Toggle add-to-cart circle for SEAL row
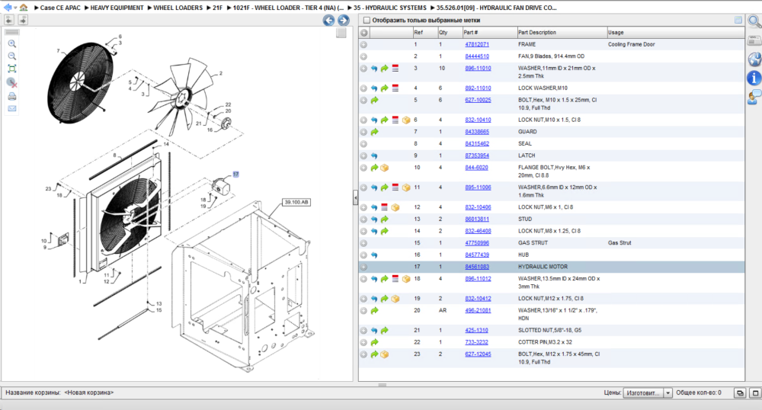 (x=363, y=144)
